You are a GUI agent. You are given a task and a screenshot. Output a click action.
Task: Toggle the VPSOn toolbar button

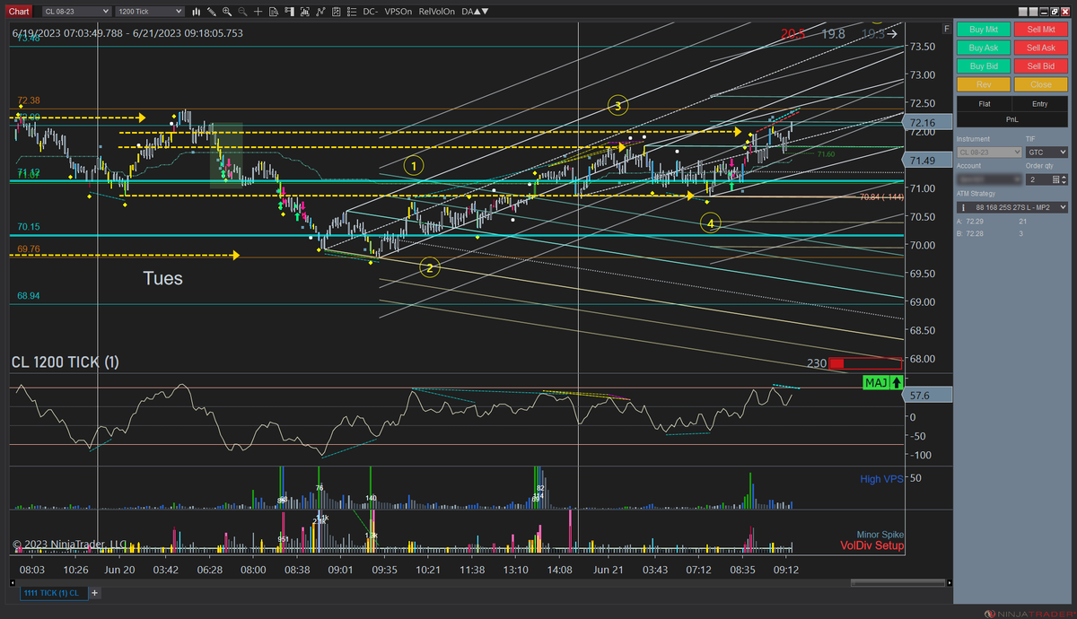pyautogui.click(x=398, y=12)
